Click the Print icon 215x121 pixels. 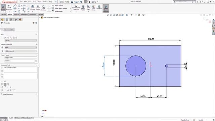coord(77,2)
